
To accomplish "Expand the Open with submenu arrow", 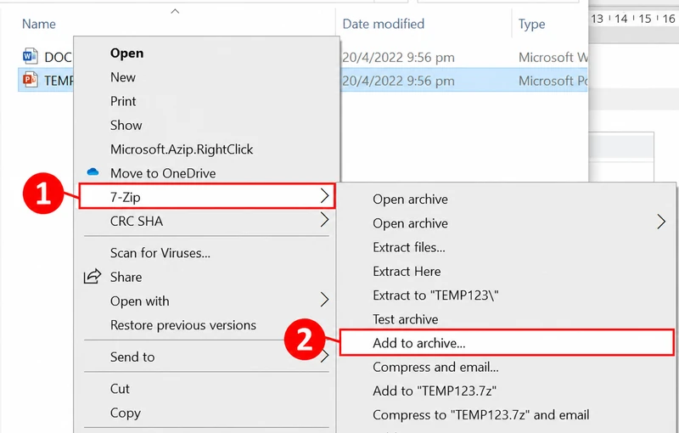I will [x=324, y=300].
